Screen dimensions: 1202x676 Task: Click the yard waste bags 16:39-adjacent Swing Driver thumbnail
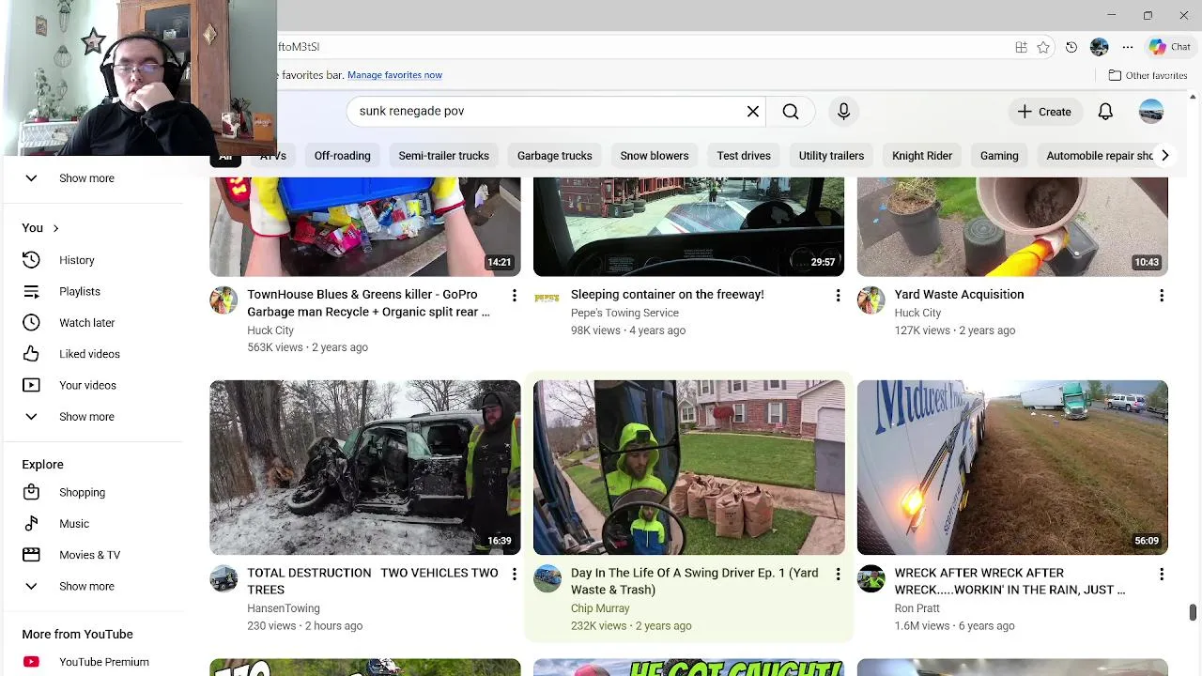click(x=689, y=468)
